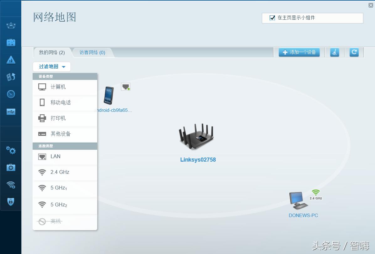Screen dimensions: 375x254
Task: Open the Wireless settings Wi-Fi gear icon
Action: click(x=11, y=185)
